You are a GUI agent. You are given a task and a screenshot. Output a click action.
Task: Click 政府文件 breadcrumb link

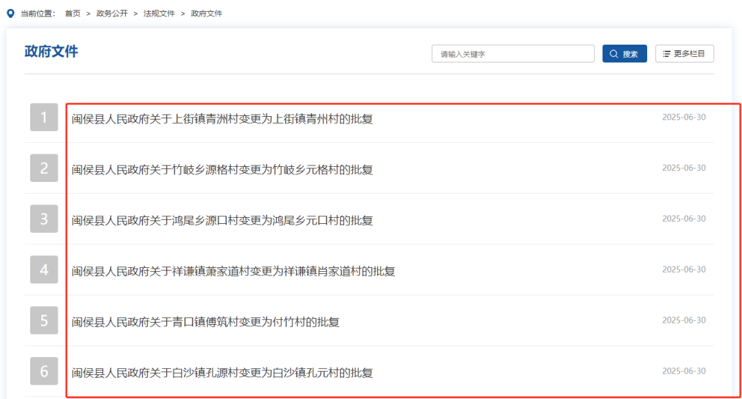pyautogui.click(x=206, y=13)
